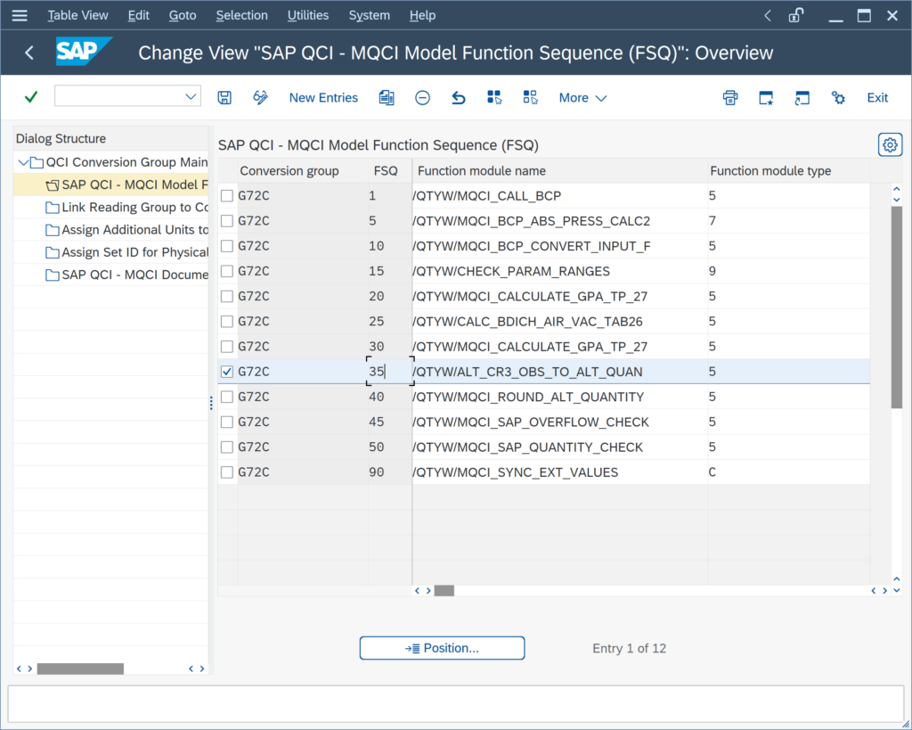Click the back arrow beside SAP logo

[29, 53]
